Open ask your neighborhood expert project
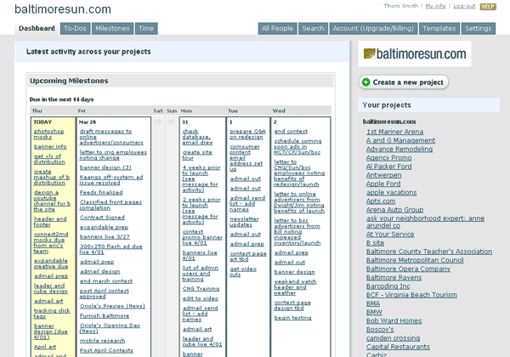510x357 pixels. [x=426, y=222]
